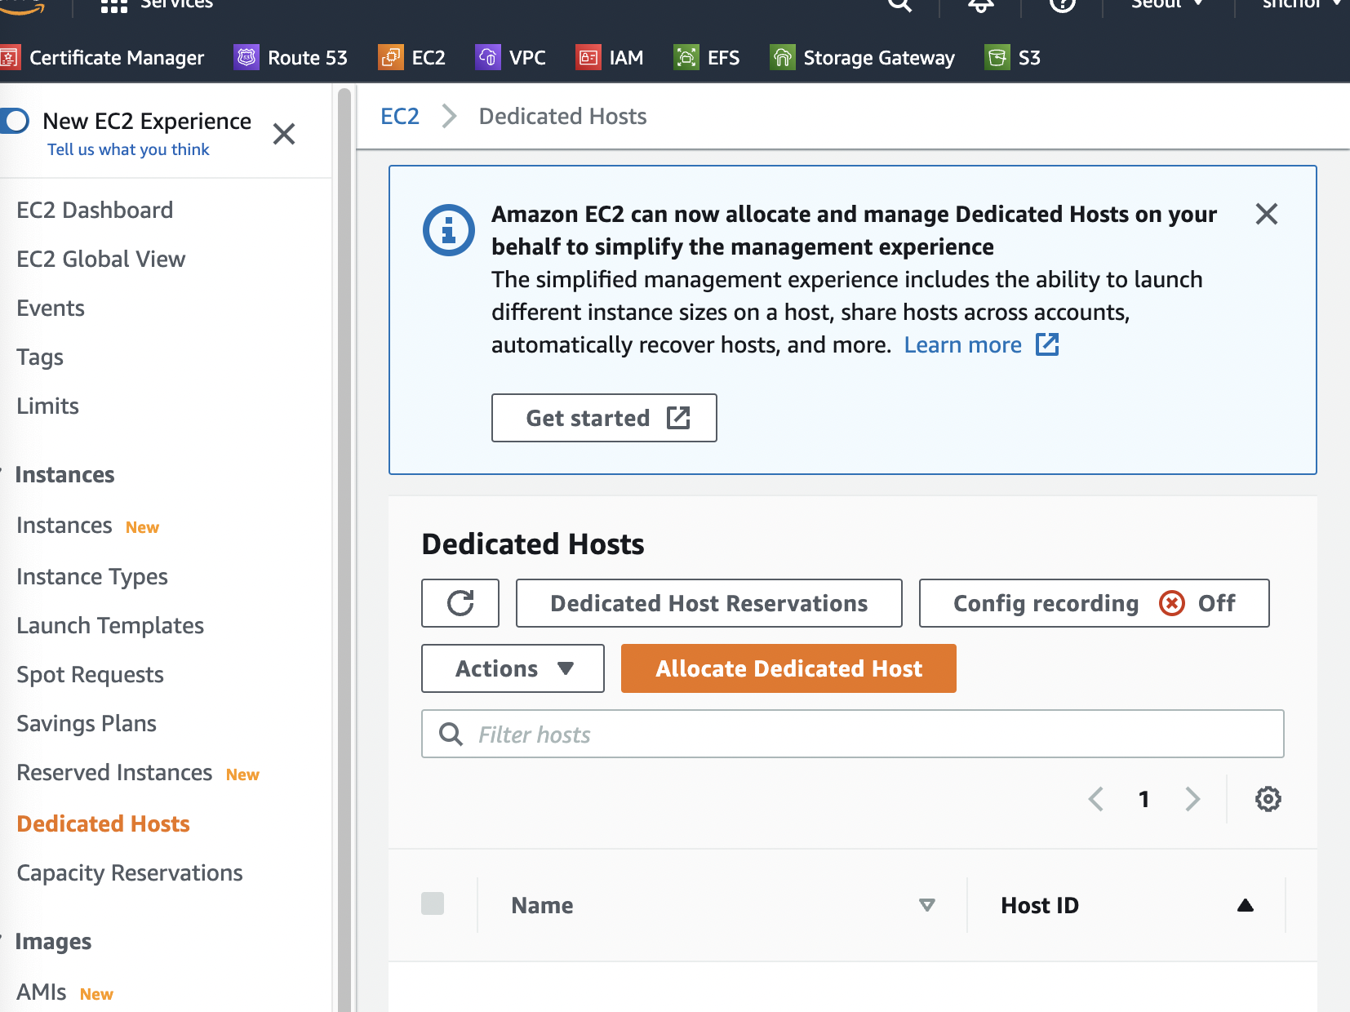The image size is (1350, 1012).
Task: Refresh the Dedicated Hosts list
Action: coord(460,603)
